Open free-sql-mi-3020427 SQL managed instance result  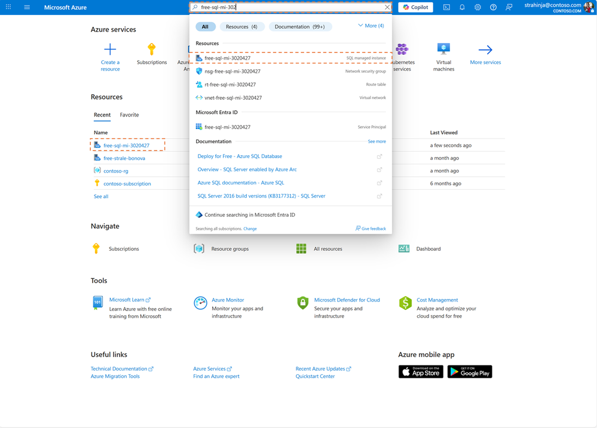click(x=290, y=58)
